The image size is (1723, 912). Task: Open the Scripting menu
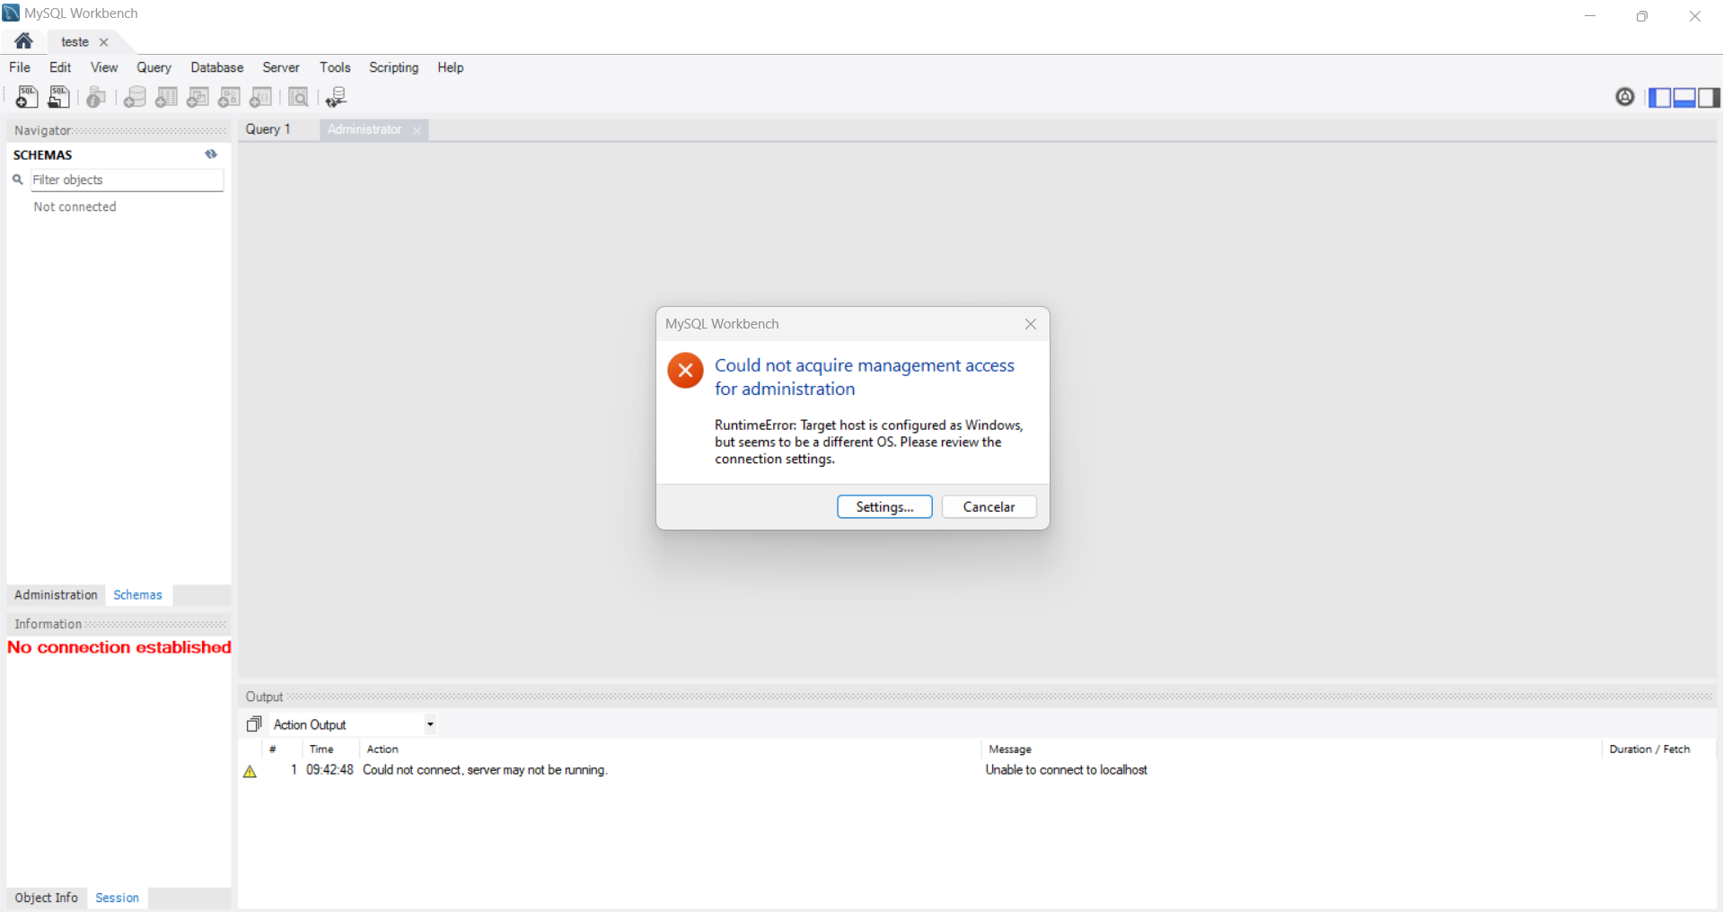pos(393,67)
